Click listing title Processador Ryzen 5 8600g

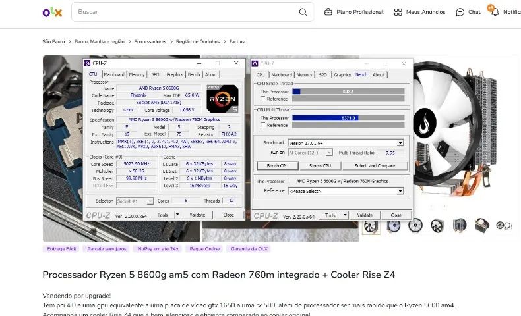(x=219, y=275)
